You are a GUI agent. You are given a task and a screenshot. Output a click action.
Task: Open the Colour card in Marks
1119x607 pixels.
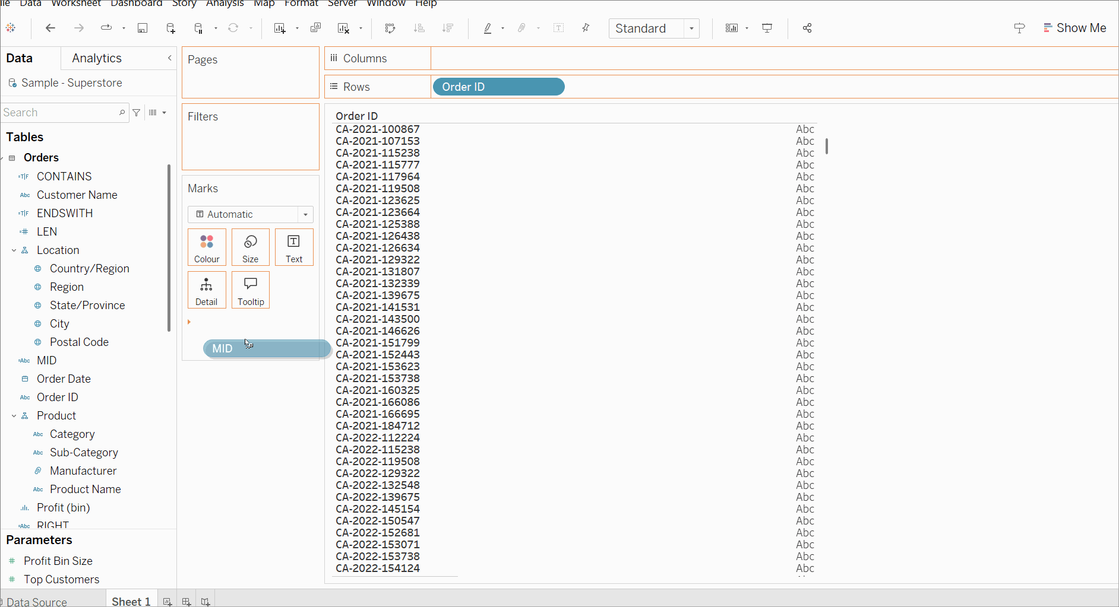pyautogui.click(x=207, y=247)
